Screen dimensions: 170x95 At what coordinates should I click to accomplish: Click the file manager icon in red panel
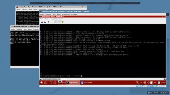click(x=55, y=83)
